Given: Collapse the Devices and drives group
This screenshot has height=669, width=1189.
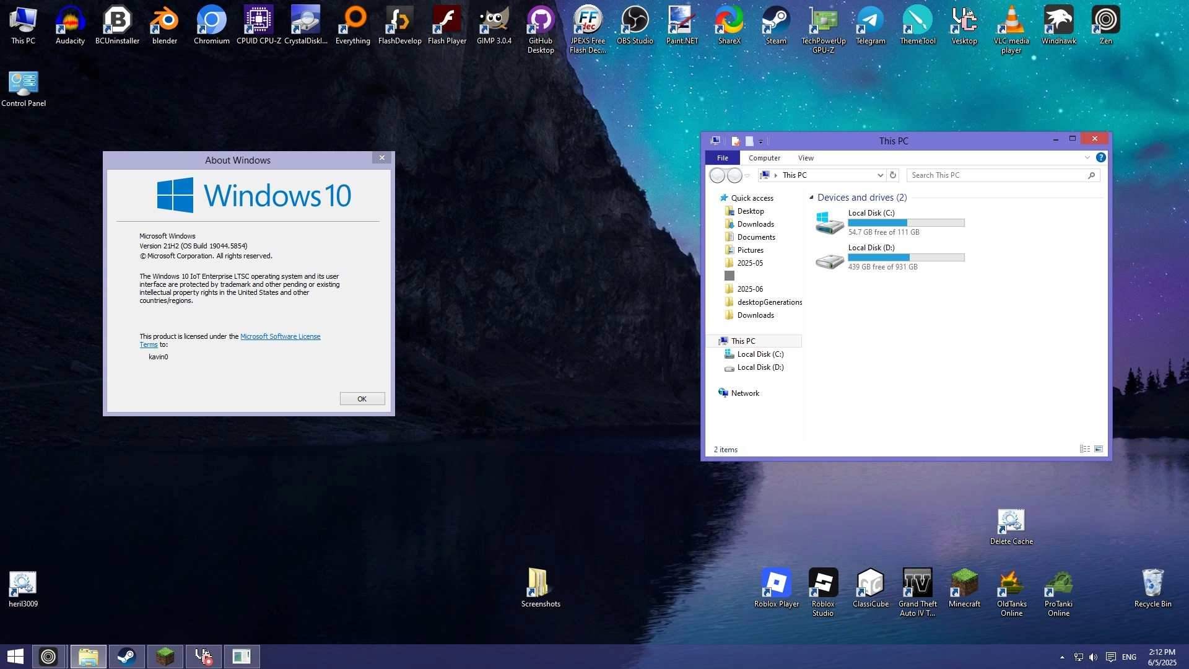Looking at the screenshot, I should [x=811, y=198].
